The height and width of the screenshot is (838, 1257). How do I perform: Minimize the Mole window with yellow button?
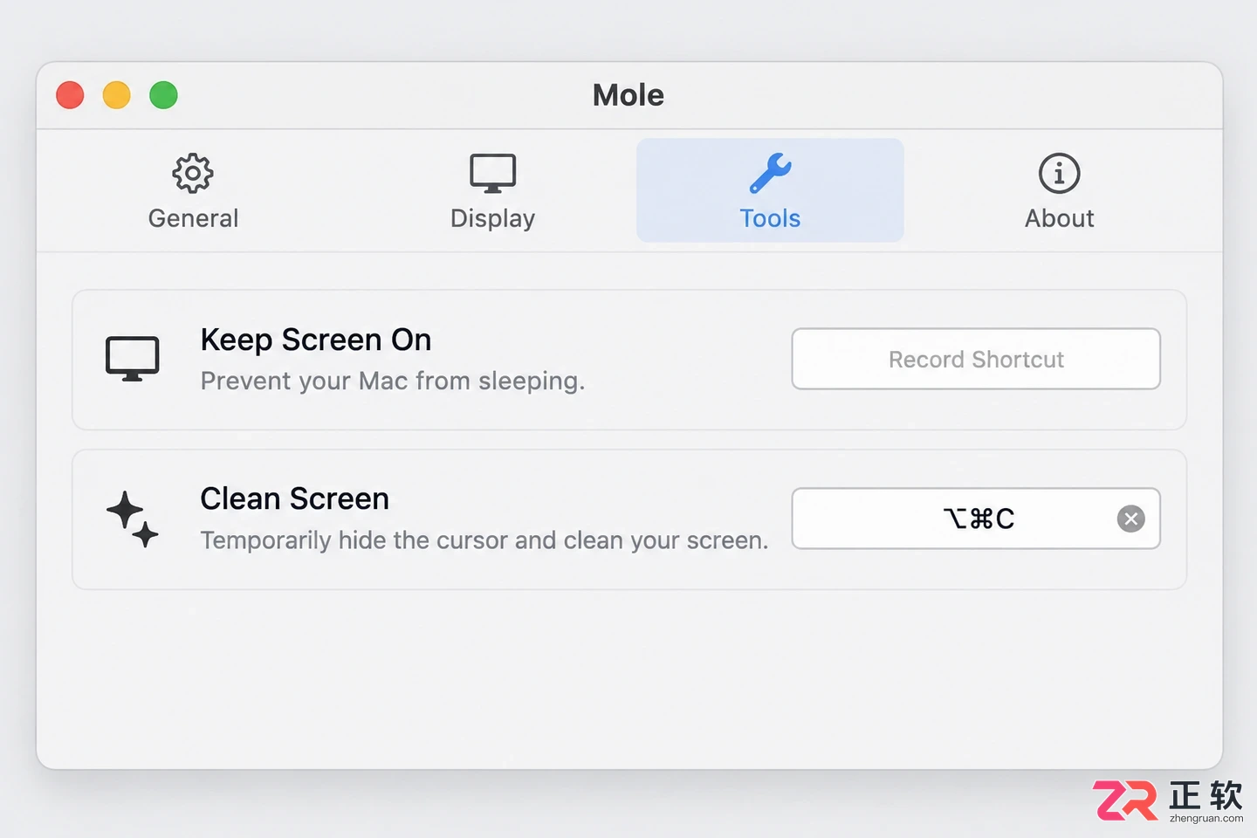coord(117,94)
